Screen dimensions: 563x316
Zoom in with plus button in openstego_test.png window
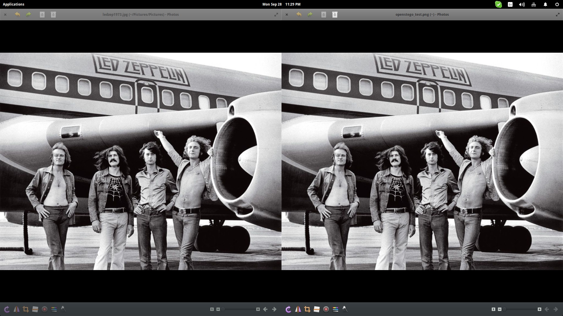click(x=540, y=309)
